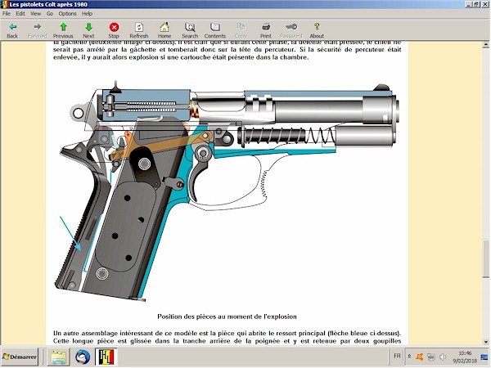The image size is (491, 368).
Task: Show the Contents listing
Action: pyautogui.click(x=215, y=30)
